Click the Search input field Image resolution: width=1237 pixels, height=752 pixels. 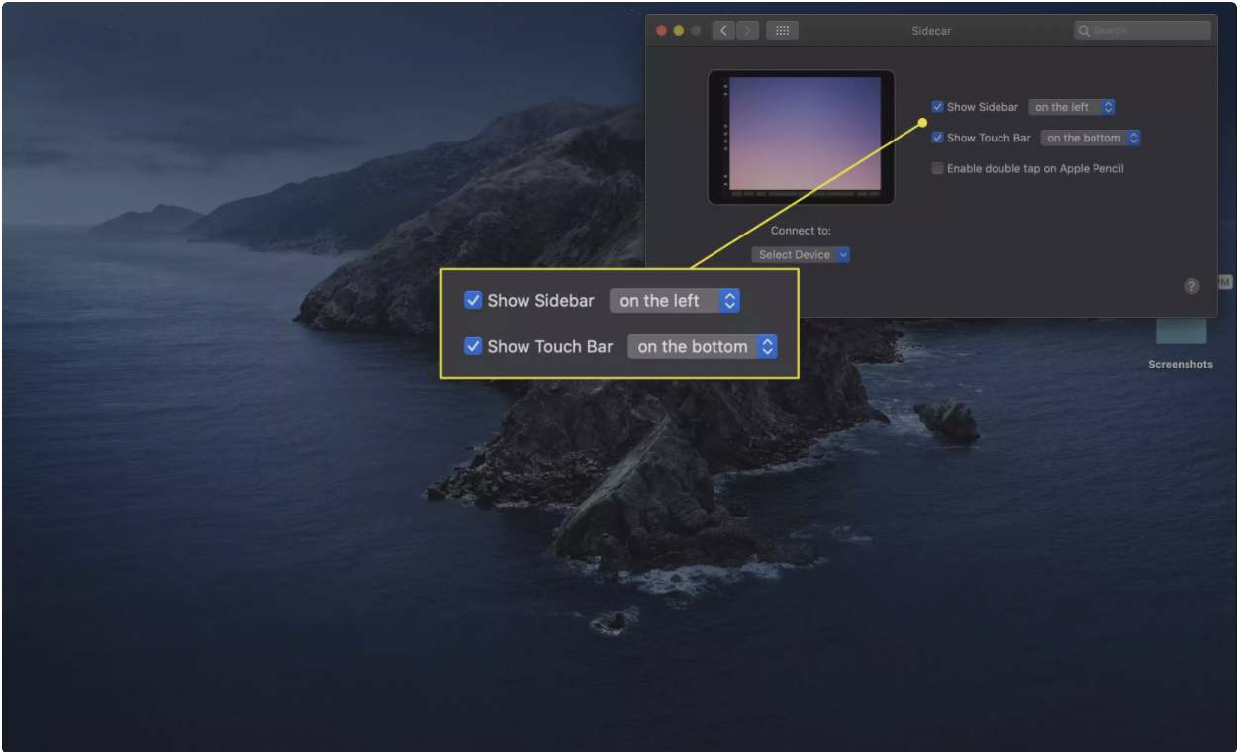point(1148,31)
